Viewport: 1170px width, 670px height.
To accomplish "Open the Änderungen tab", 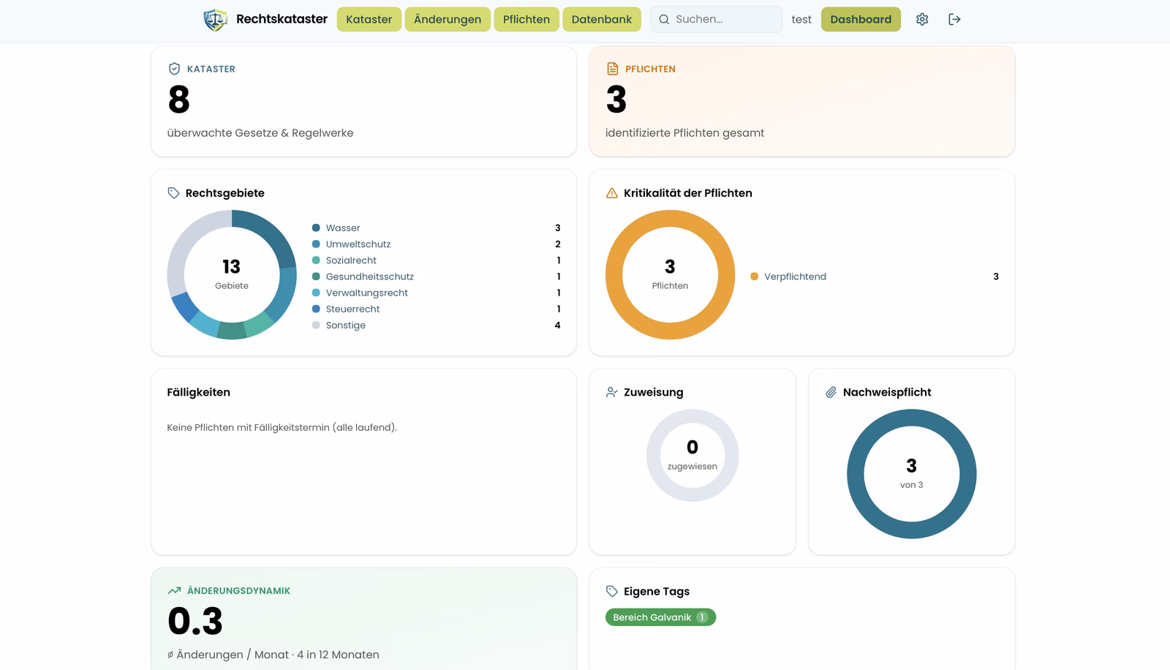I will click(448, 20).
